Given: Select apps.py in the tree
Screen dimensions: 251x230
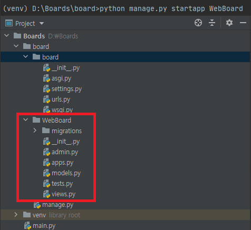Looking at the screenshot, I should (62, 163).
